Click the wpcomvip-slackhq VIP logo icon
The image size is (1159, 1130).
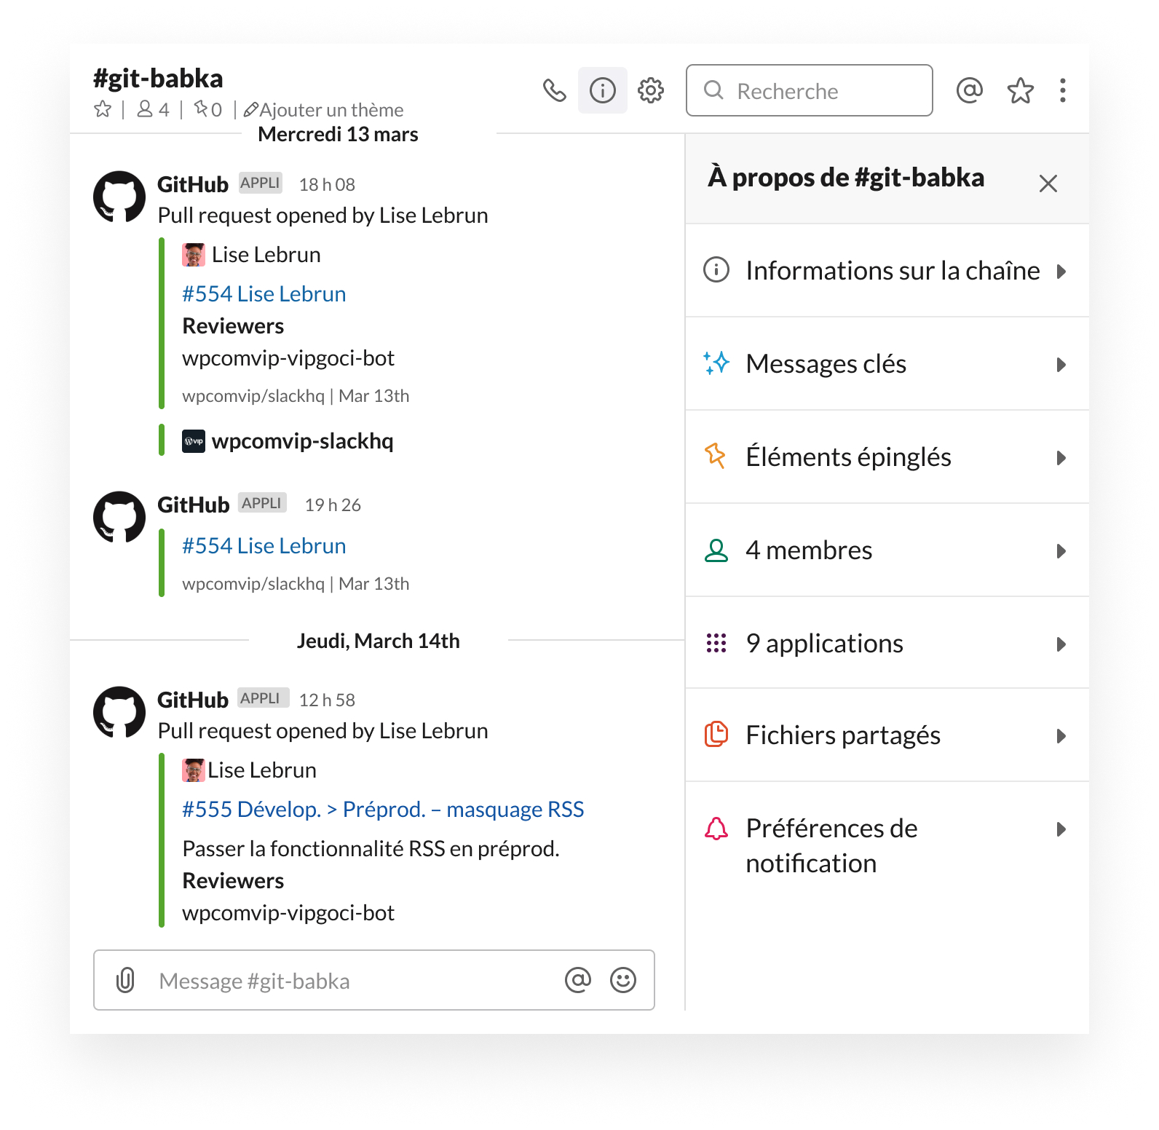pyautogui.click(x=194, y=441)
